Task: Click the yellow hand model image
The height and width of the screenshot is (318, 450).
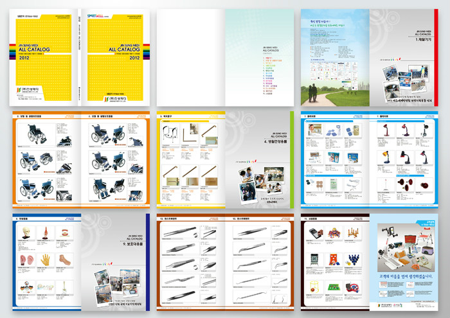Action: coord(46,260)
